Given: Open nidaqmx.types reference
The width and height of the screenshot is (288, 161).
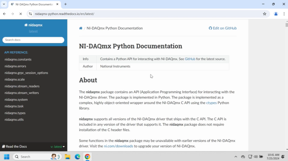Looking at the screenshot, I should tap(15, 113).
